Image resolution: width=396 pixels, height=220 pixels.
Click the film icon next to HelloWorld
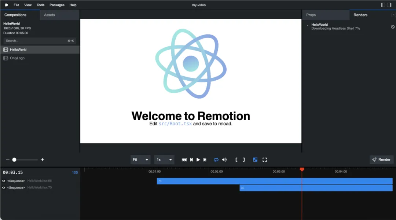click(5, 50)
